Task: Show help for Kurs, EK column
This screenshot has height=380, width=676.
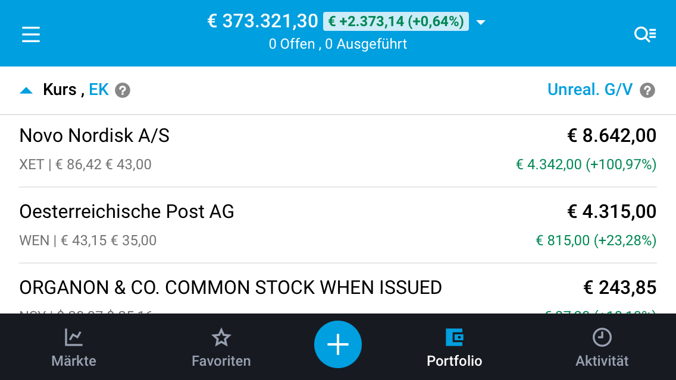Action: tap(123, 90)
